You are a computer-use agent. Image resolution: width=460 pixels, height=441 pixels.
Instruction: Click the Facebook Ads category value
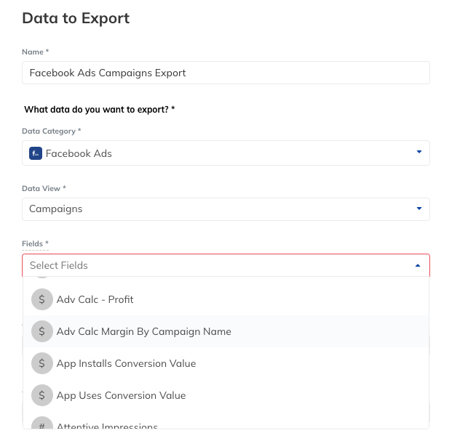tap(79, 153)
